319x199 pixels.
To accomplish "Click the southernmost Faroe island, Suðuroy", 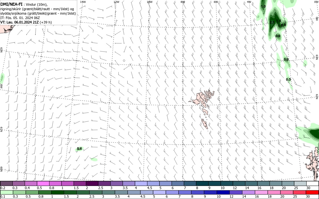I will [205, 124].
